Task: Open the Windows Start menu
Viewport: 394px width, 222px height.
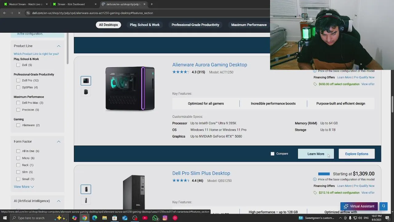Action: [5, 218]
